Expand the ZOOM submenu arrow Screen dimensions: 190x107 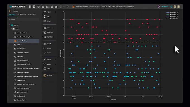point(55,60)
